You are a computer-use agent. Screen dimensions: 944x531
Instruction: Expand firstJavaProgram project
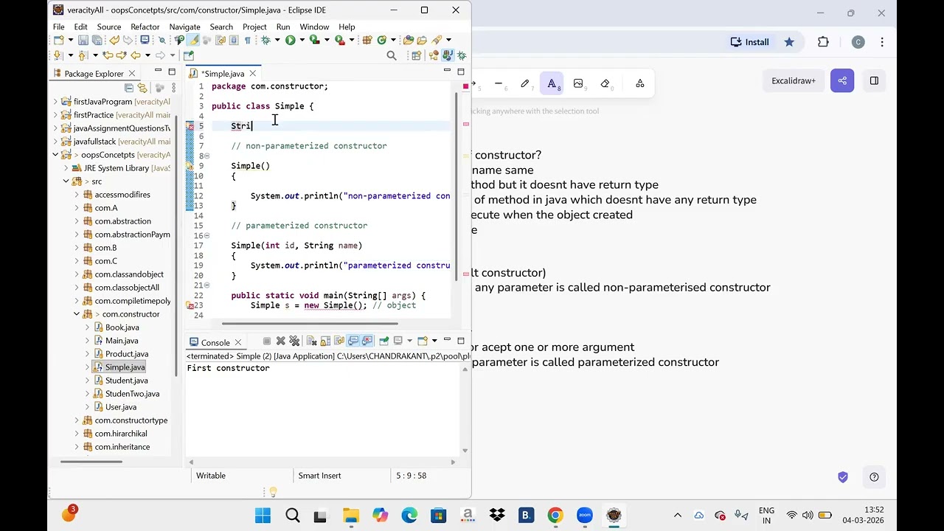tap(55, 102)
